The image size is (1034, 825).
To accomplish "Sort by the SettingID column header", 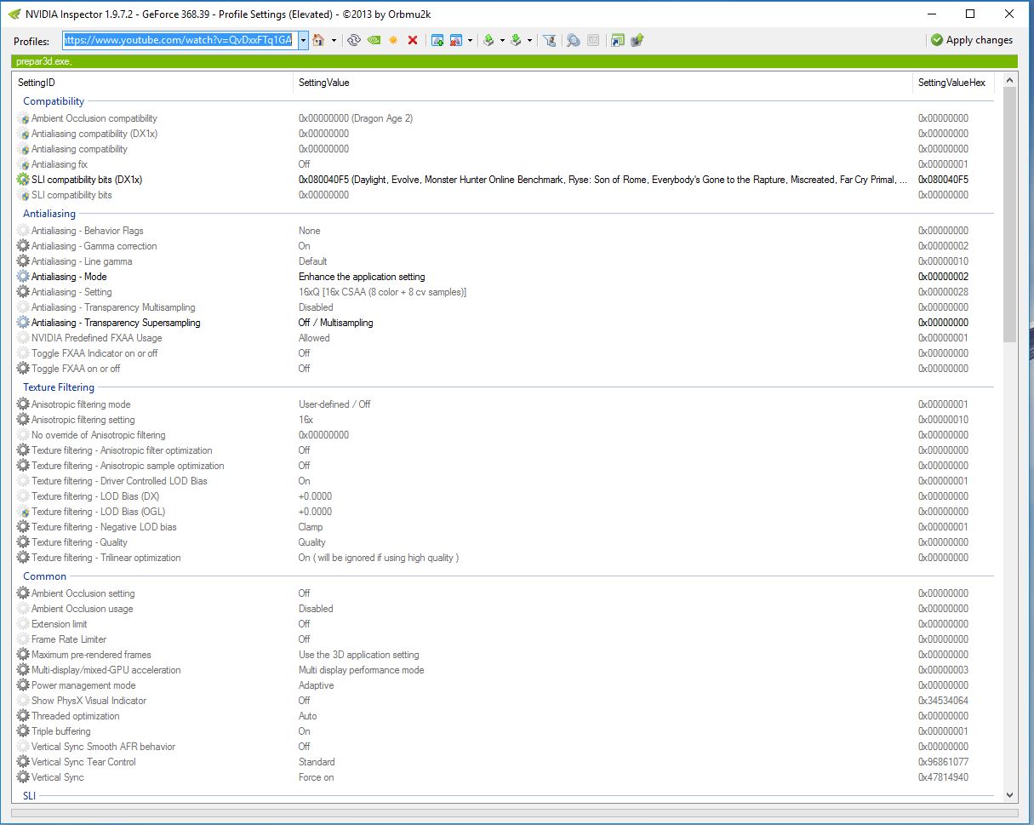I will coord(153,83).
